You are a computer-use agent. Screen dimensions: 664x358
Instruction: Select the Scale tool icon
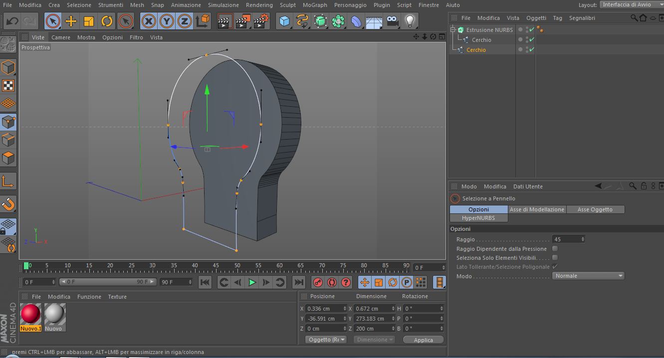89,21
